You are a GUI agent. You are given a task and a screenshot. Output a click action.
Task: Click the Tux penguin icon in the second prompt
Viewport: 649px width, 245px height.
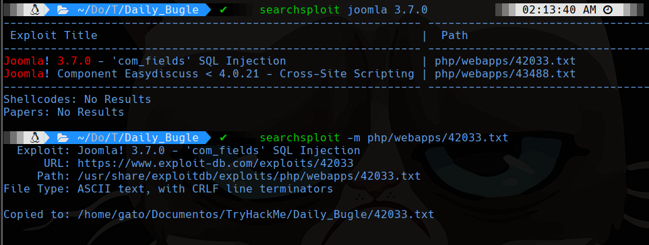pos(34,137)
